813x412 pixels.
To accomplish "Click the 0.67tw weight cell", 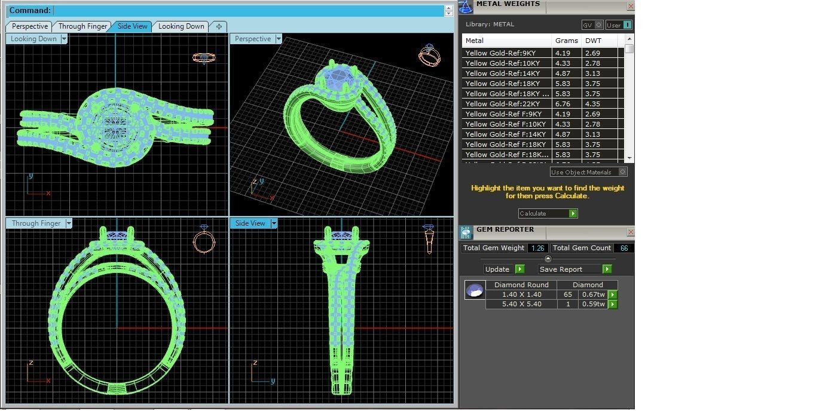I will tap(593, 294).
